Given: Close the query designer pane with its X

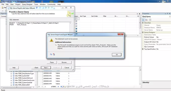Looking at the screenshot, I should (x=139, y=14).
